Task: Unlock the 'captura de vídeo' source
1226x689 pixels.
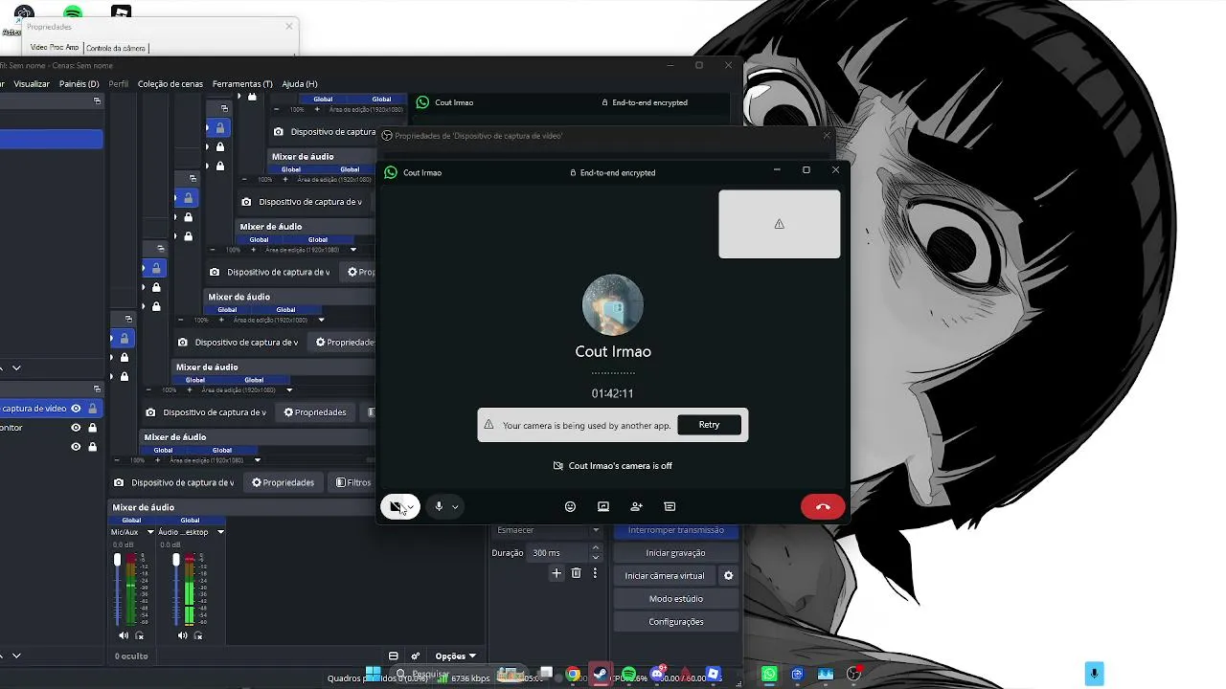Action: (x=92, y=409)
